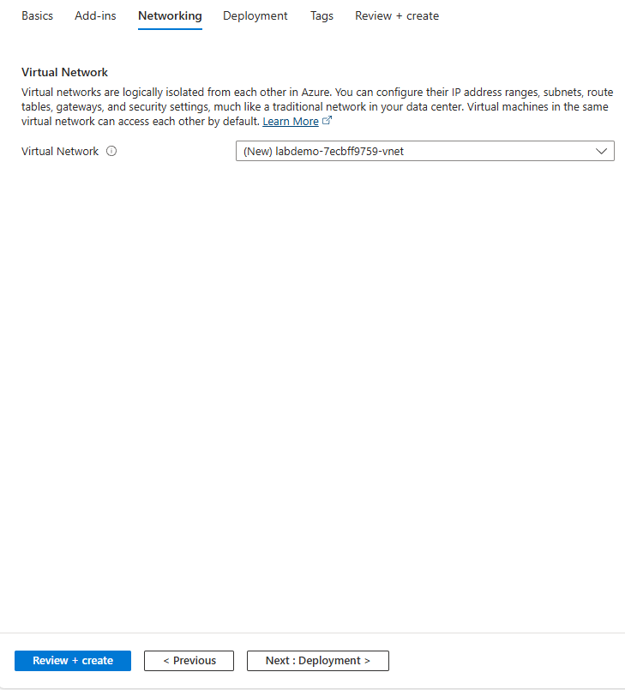Image resolution: width=625 pixels, height=690 pixels.
Task: Open the Add-ins tab
Action: (x=95, y=15)
